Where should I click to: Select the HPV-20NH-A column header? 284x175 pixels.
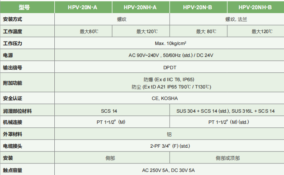[x=141, y=7]
